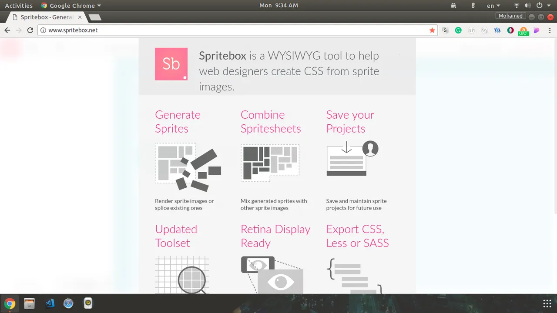Click the temperature indicator in top bar
557x313 pixels.
pyautogui.click(x=473, y=6)
